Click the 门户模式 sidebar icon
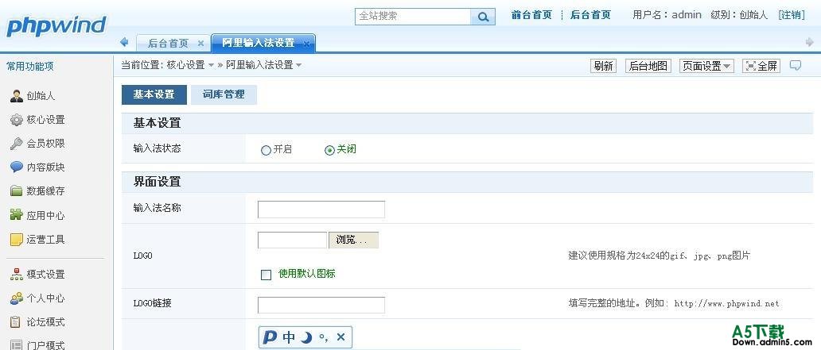This screenshot has width=821, height=350. click(17, 345)
